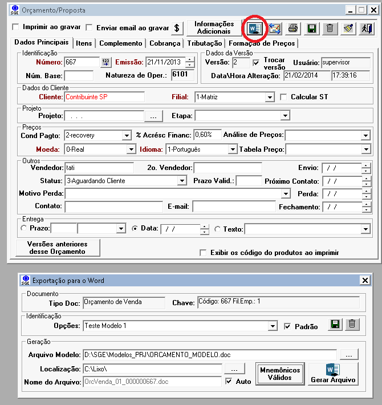Click into the E-mail input field
The height and width of the screenshot is (405, 382).
coord(226,206)
